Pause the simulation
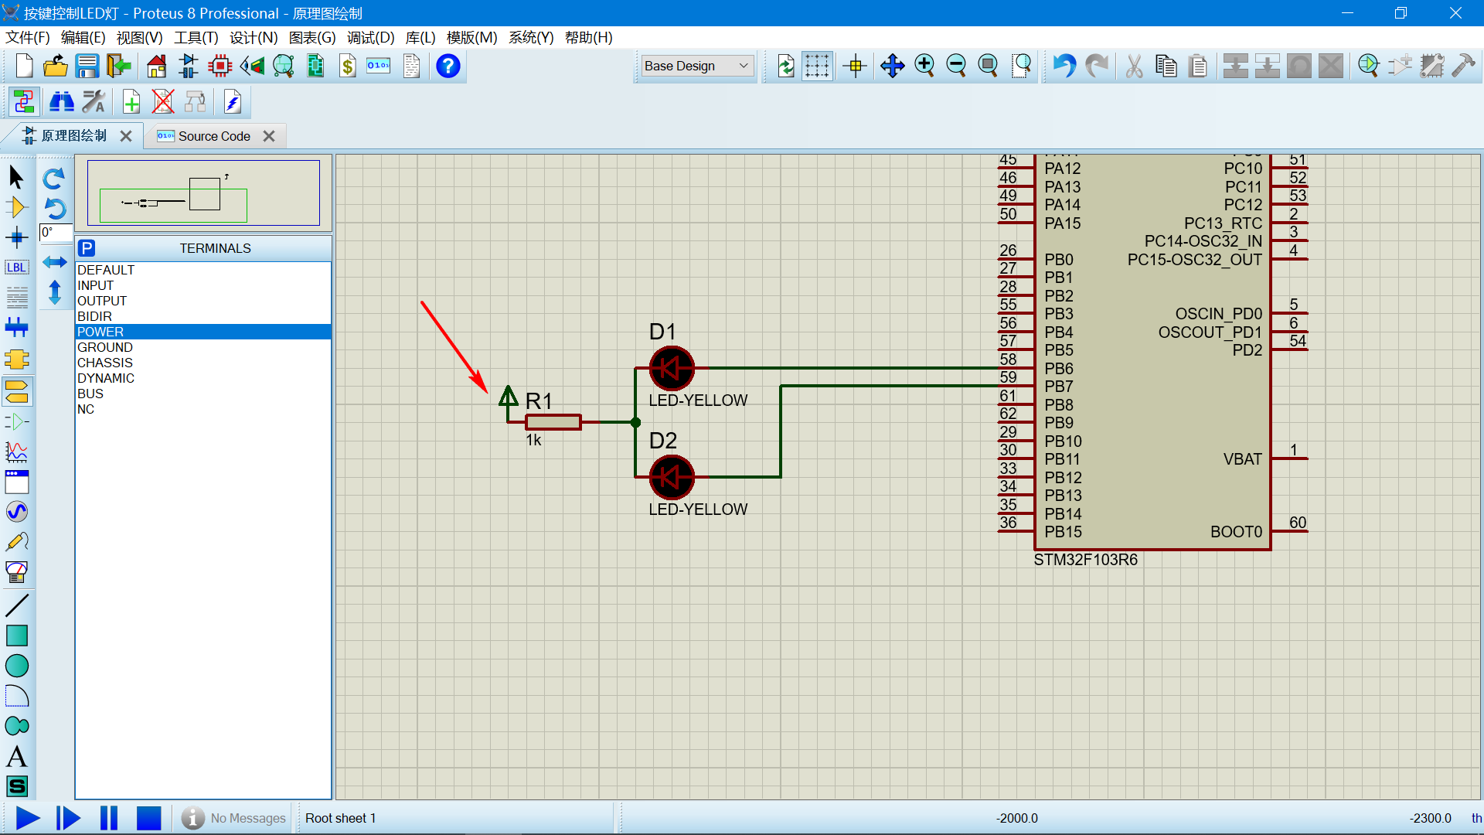Viewport: 1484px width, 835px height. point(109,818)
